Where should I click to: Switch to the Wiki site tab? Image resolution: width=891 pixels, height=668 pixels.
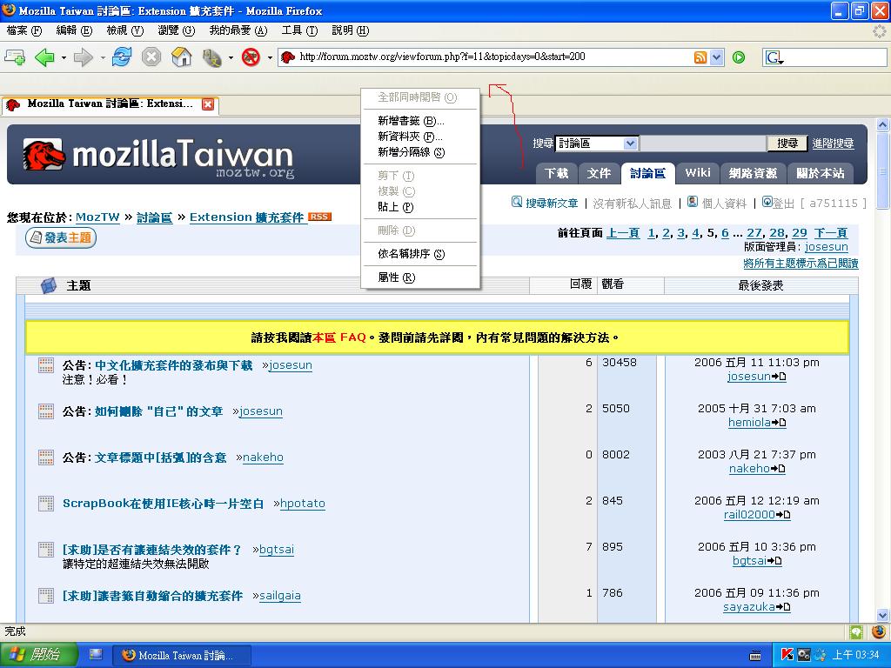(697, 173)
